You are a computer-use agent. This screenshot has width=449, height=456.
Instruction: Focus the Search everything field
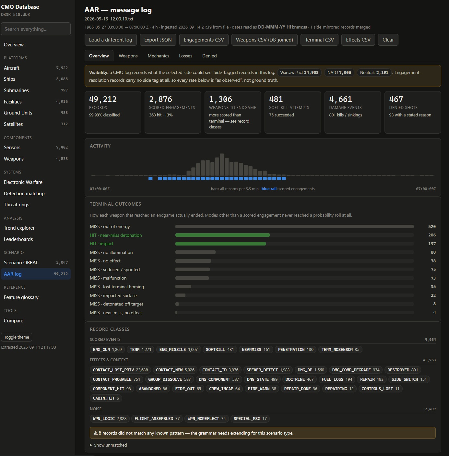coord(36,29)
